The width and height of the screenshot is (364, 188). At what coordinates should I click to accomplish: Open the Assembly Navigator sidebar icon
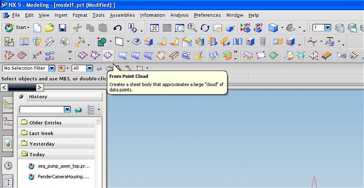8,105
